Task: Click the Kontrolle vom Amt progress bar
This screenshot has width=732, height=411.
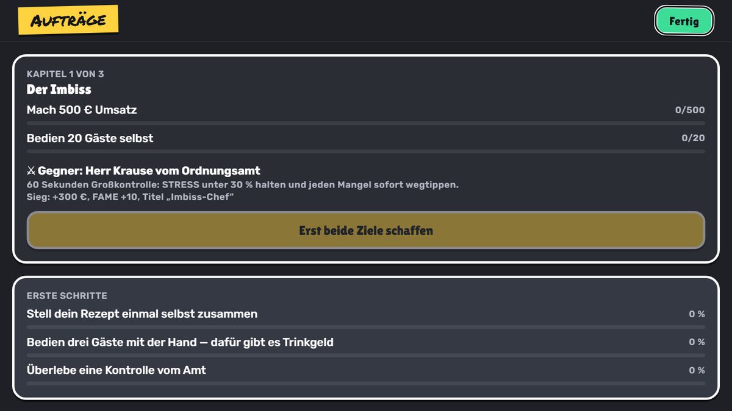Action: click(366, 383)
